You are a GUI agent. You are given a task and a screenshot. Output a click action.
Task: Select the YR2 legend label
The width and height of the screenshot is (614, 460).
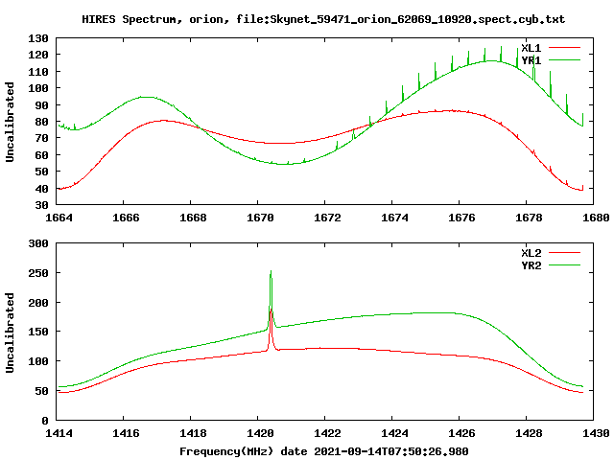tap(531, 265)
